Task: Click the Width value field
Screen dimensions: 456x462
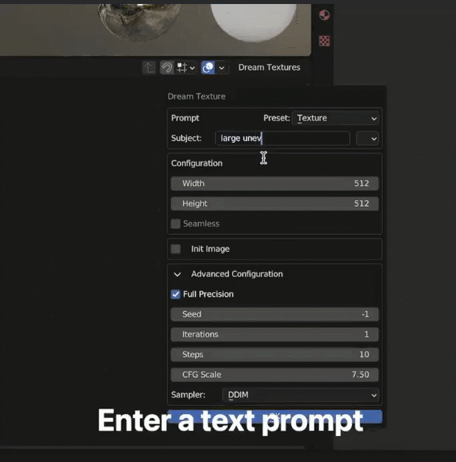Action: coord(274,183)
